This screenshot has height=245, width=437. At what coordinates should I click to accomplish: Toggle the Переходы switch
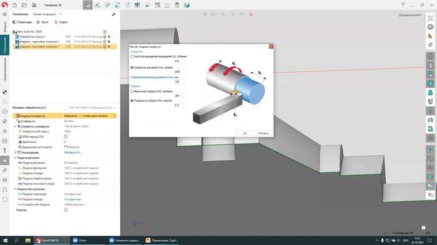pos(14,22)
